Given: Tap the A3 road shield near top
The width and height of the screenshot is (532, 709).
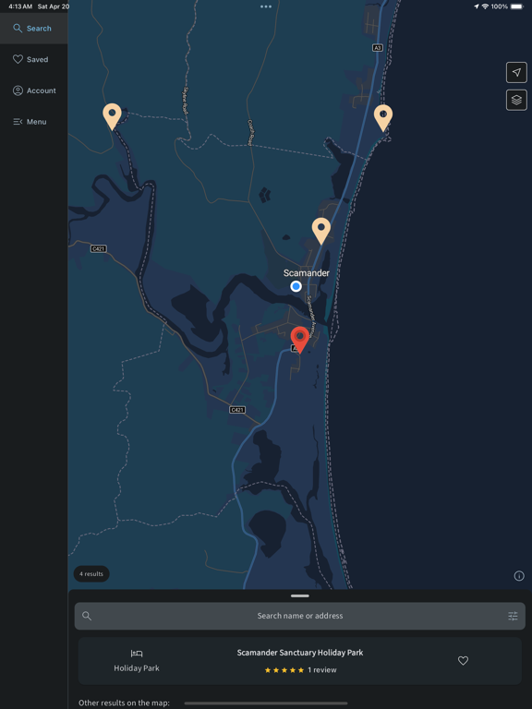Looking at the screenshot, I should coord(377,47).
